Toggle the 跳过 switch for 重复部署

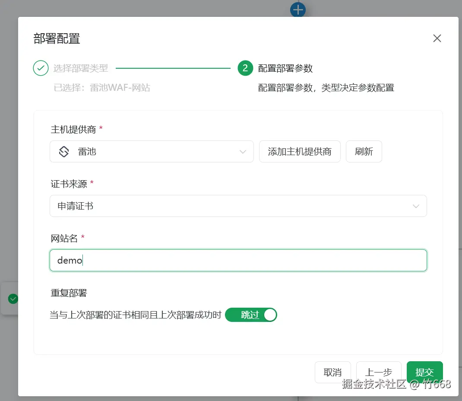point(251,315)
